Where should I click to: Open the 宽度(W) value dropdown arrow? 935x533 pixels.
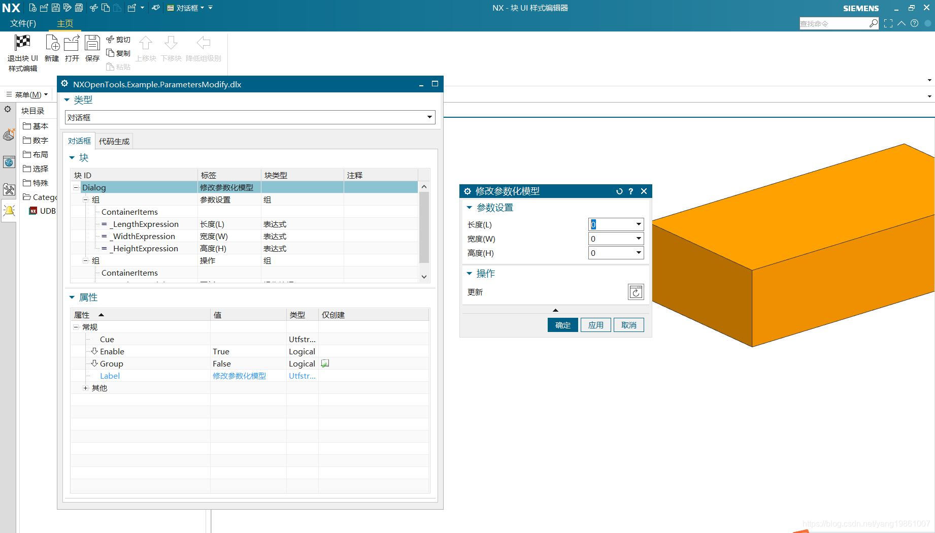click(639, 239)
